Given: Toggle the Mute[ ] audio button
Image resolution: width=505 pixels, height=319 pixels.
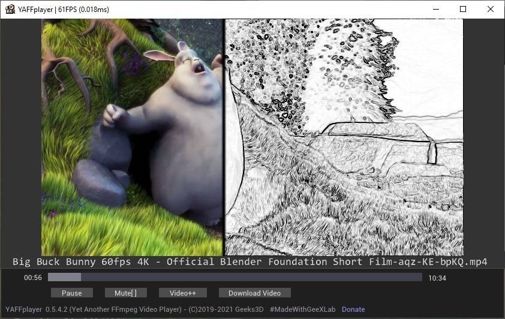Looking at the screenshot, I should coord(125,293).
